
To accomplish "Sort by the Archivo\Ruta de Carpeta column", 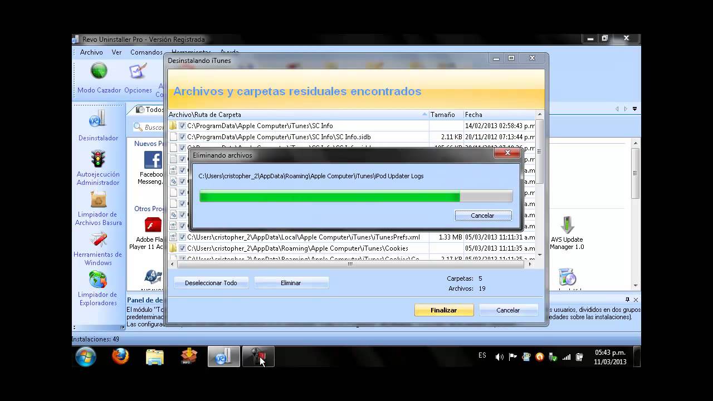I will point(298,115).
